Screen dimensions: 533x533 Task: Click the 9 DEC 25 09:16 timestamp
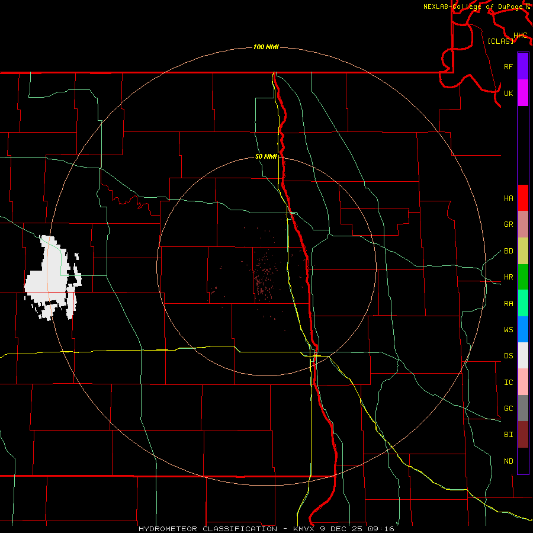pos(357,529)
